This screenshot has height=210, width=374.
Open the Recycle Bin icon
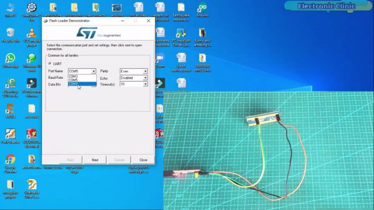tap(11, 35)
